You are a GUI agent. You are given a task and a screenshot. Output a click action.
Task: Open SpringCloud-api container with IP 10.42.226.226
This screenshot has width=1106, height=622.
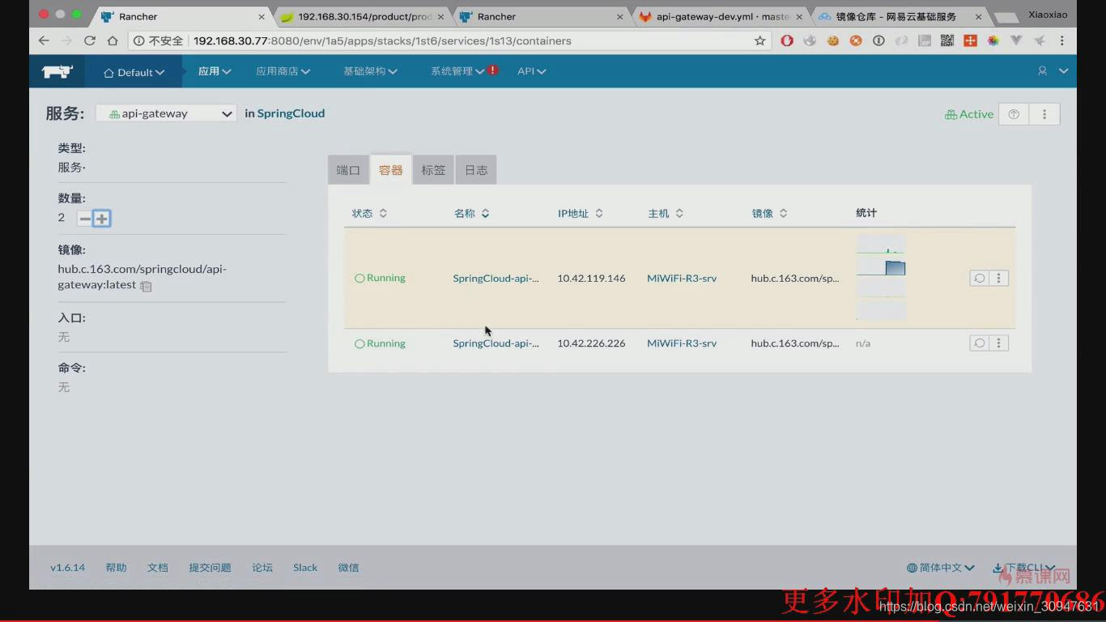pos(496,343)
